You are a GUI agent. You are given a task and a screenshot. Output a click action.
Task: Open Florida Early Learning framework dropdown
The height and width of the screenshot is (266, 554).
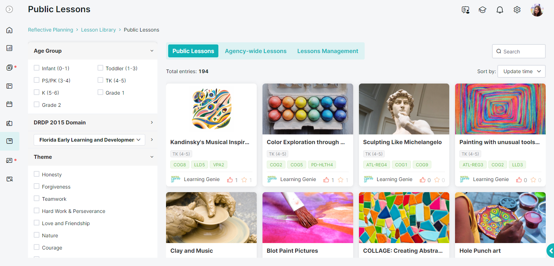pos(89,140)
